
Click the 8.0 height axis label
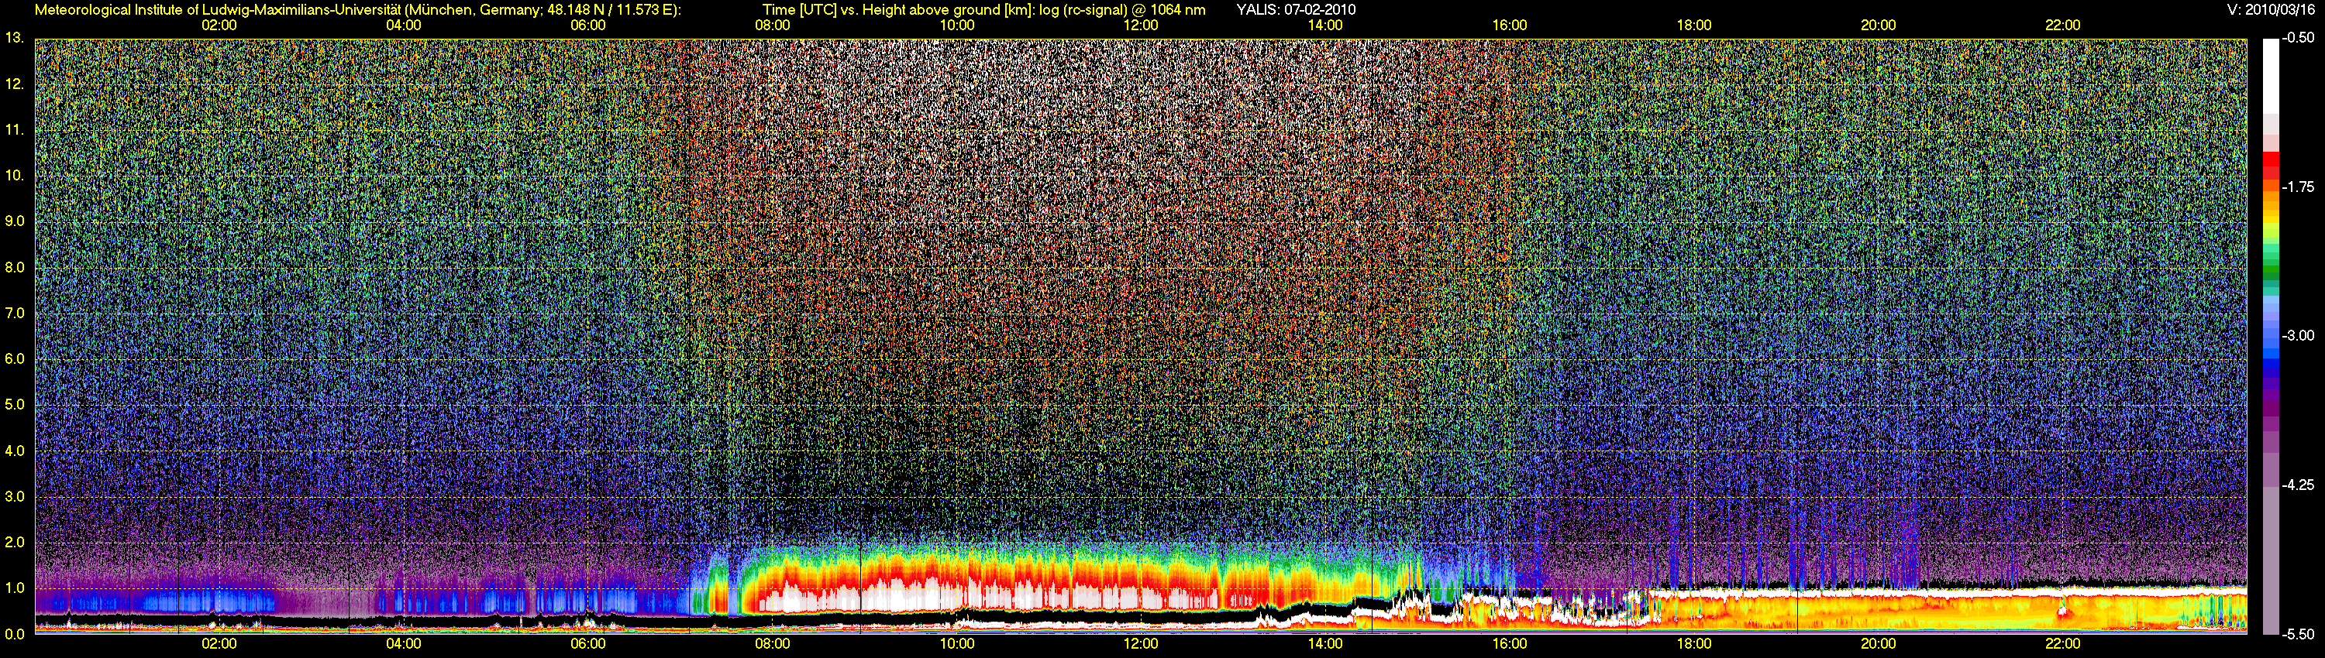[x=15, y=267]
